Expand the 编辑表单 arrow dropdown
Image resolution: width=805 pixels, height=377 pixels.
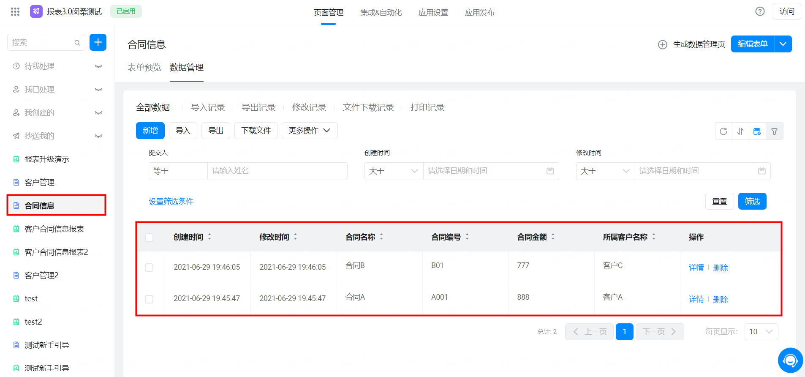coord(783,44)
